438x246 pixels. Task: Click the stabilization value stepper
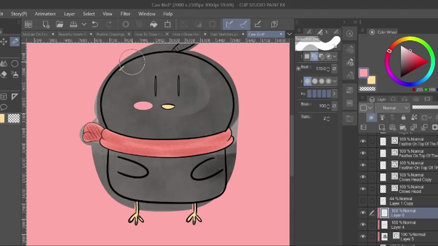click(x=328, y=119)
